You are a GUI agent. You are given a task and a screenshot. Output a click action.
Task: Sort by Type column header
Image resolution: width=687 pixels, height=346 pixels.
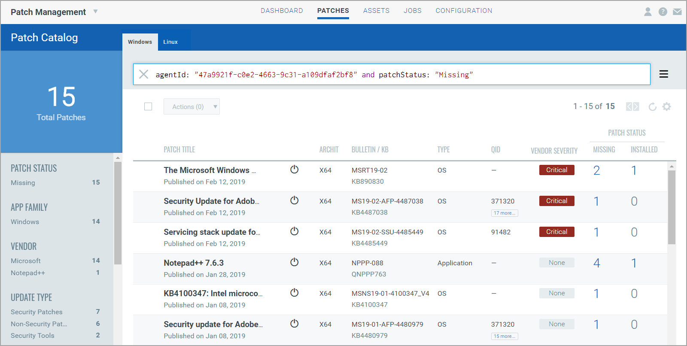coord(444,149)
